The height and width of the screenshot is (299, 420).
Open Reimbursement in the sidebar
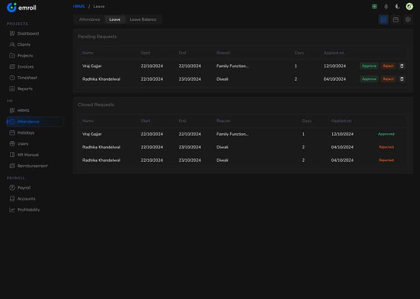click(x=32, y=166)
